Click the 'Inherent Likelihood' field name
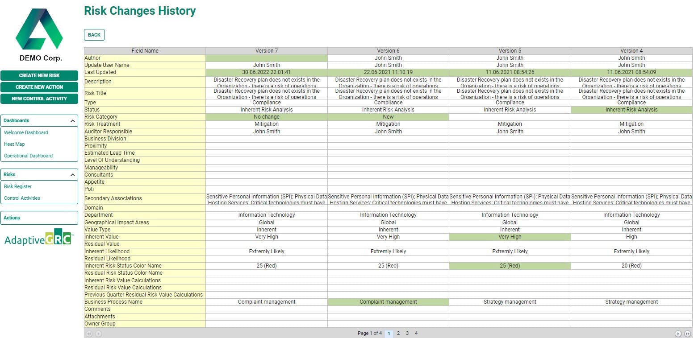The image size is (694, 338). [145, 251]
